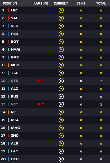This screenshot has height=163, width=110.
Task: Click the CURRENT column header
Action: pyautogui.click(x=61, y=3)
